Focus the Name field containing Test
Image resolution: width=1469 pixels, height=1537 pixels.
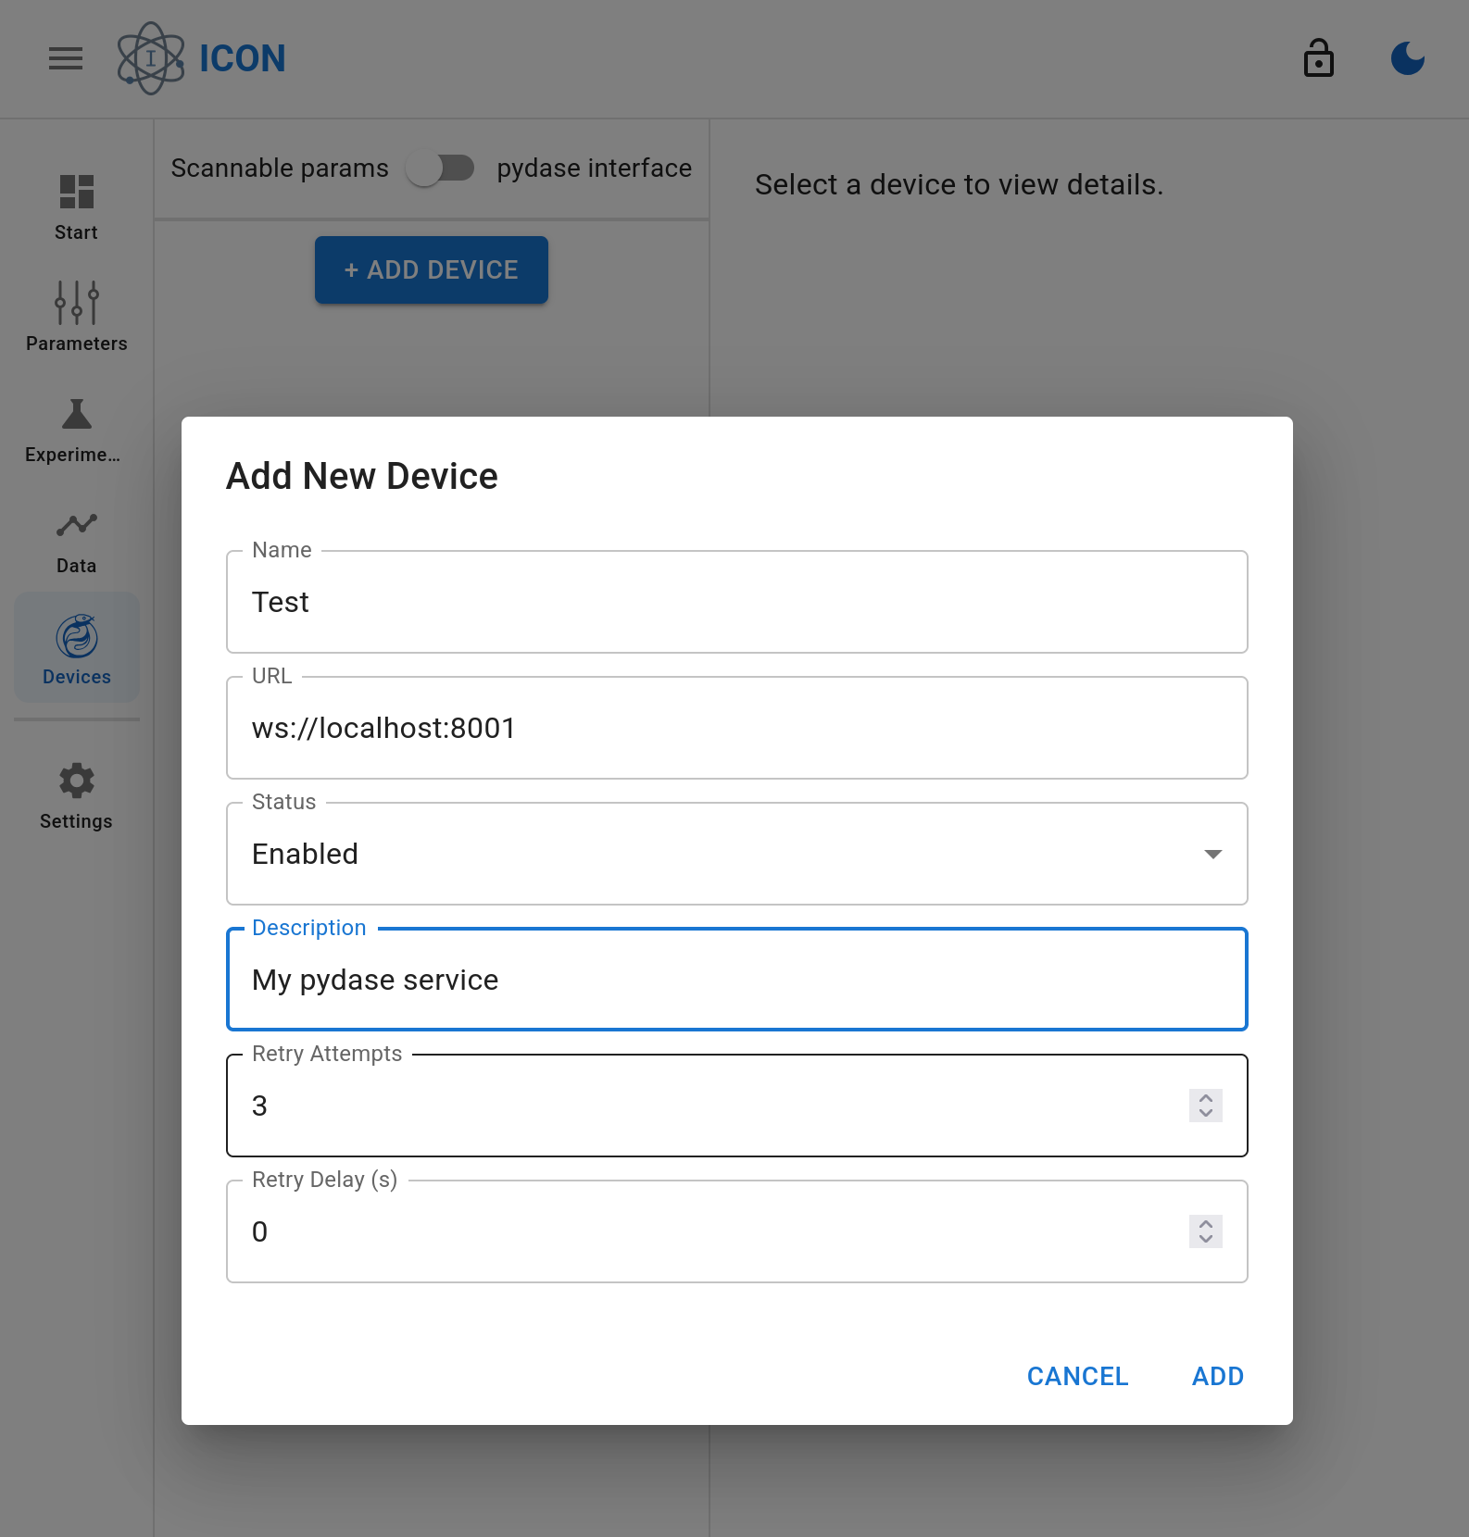click(x=736, y=603)
